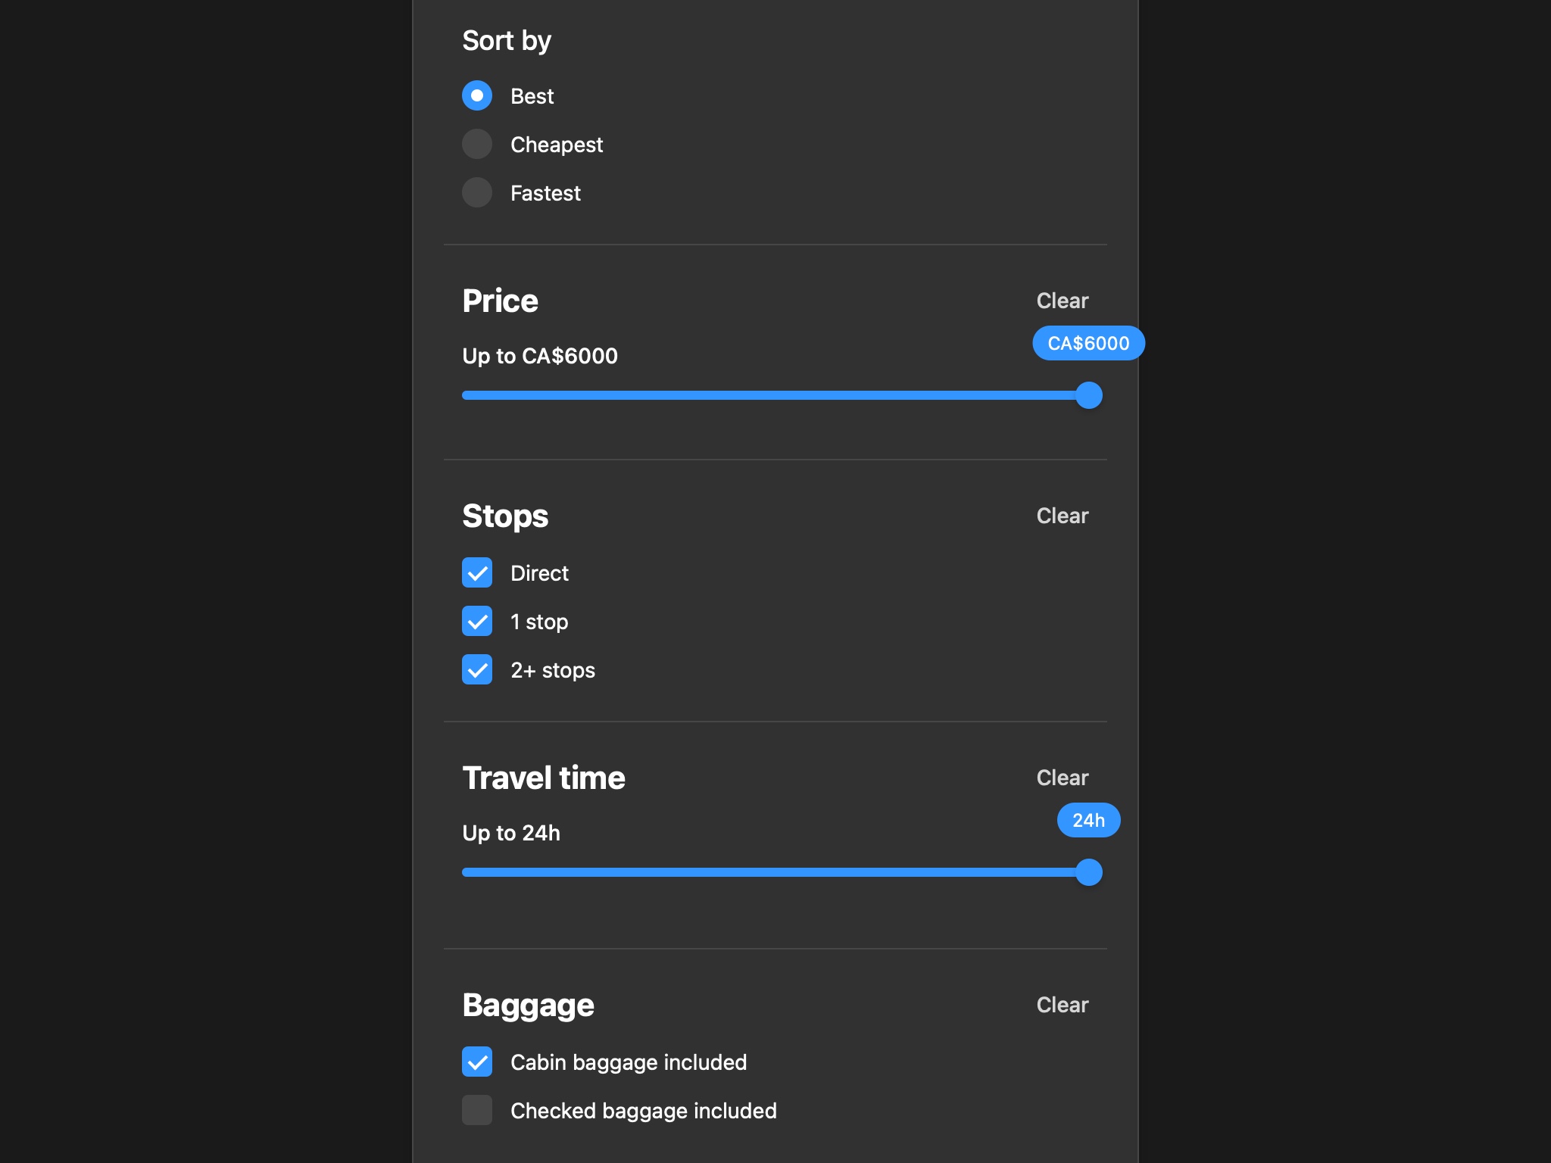Clear the Baggage filter
1551x1163 pixels.
(x=1062, y=1005)
